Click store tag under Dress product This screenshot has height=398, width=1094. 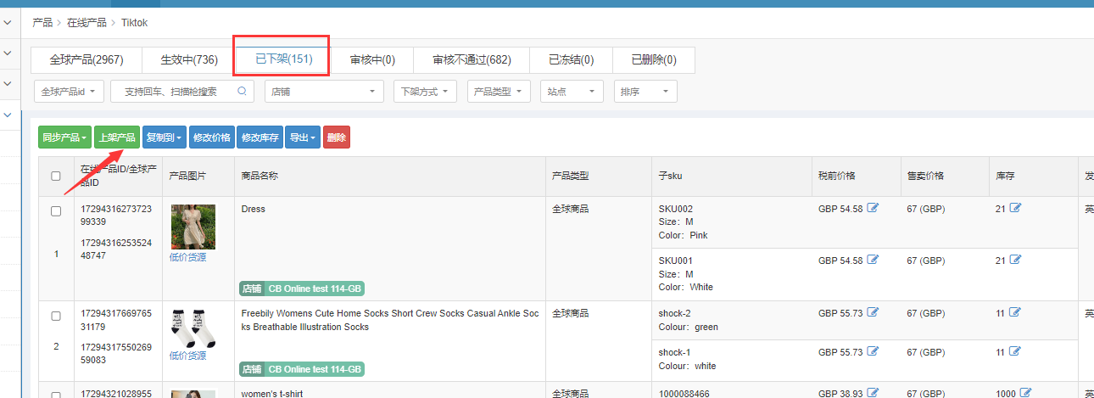(302, 289)
